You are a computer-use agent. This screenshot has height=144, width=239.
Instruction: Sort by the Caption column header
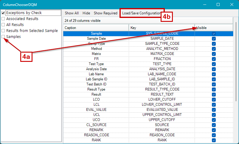(96, 28)
